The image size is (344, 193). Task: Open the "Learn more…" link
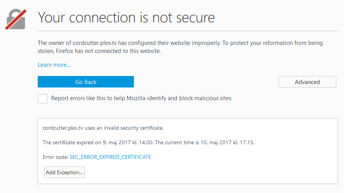[x=54, y=65]
